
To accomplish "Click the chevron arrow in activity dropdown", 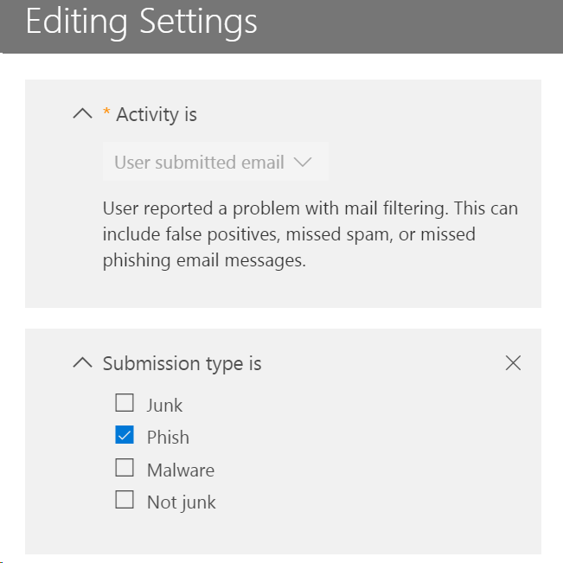I will tap(303, 162).
